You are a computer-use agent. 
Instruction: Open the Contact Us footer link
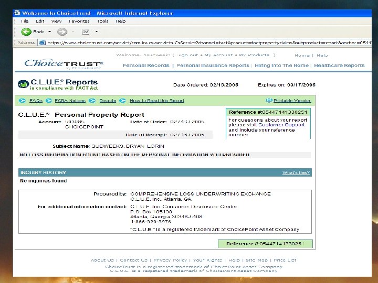tap(133, 260)
